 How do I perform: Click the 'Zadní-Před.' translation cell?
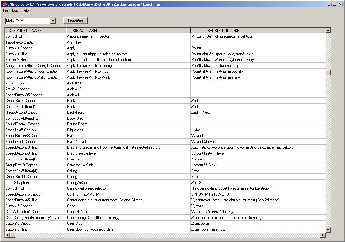[258, 112]
